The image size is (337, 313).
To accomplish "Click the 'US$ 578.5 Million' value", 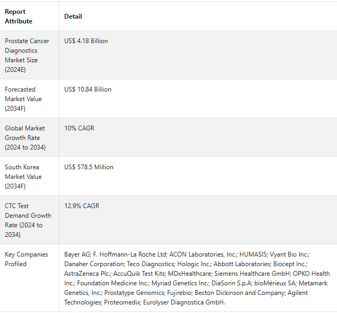I will pyautogui.click(x=89, y=167).
